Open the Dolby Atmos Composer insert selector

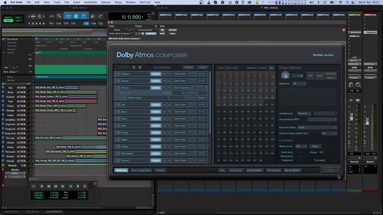coord(121,33)
